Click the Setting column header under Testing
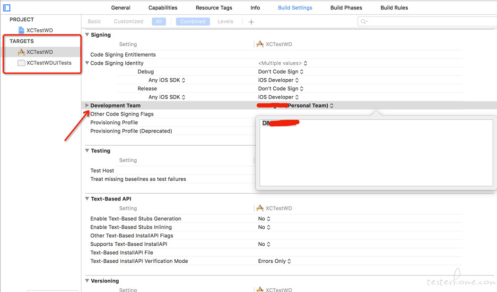Screen dimensions: 497x292 pos(128,160)
